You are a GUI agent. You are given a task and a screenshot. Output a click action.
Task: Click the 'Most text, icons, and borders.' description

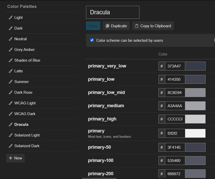pos(110,137)
